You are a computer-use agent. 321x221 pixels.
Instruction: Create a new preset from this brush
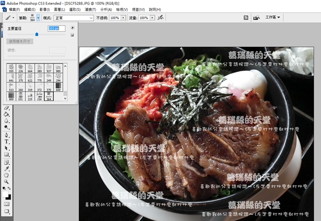(x=72, y=35)
